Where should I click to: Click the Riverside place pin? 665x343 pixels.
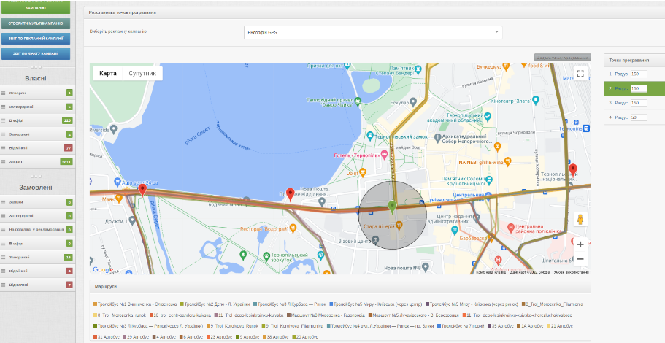pyautogui.click(x=114, y=129)
